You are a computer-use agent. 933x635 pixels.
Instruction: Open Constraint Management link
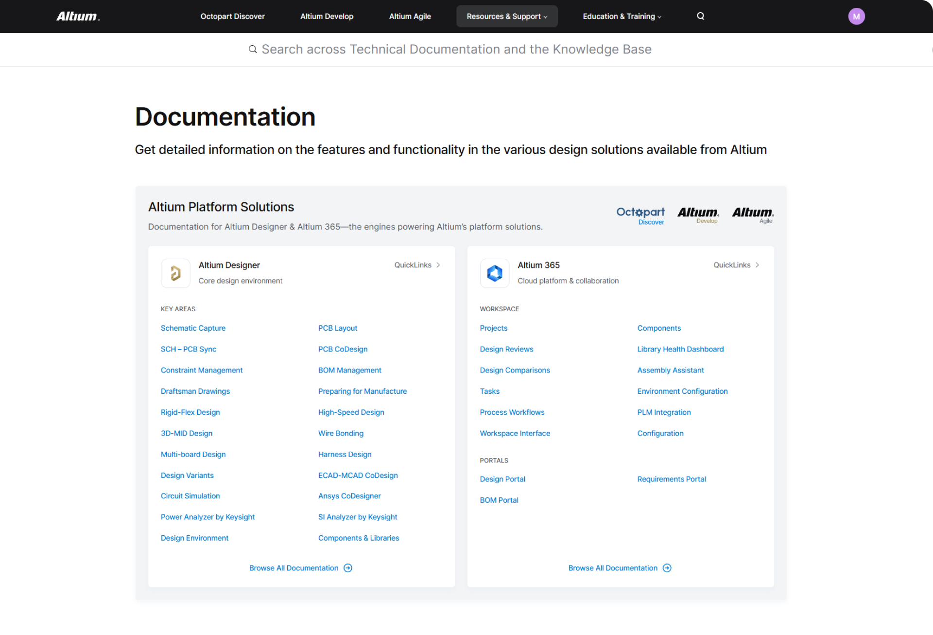click(x=202, y=370)
